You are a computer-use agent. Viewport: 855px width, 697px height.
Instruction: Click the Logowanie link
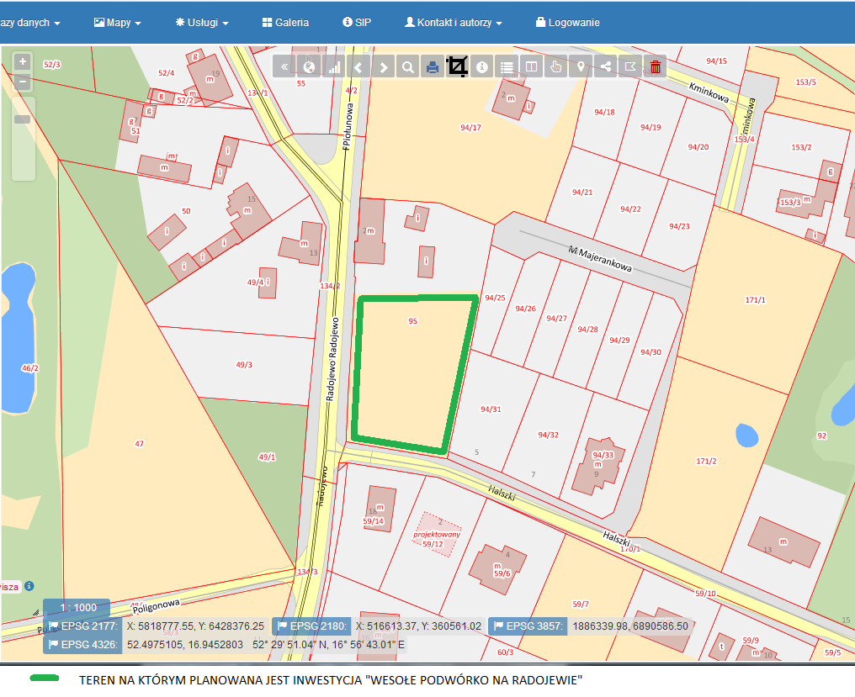pos(567,23)
